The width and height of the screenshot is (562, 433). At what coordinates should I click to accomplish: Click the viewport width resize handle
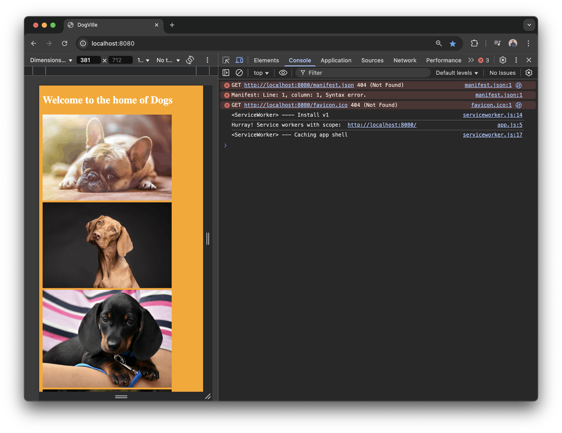[208, 239]
